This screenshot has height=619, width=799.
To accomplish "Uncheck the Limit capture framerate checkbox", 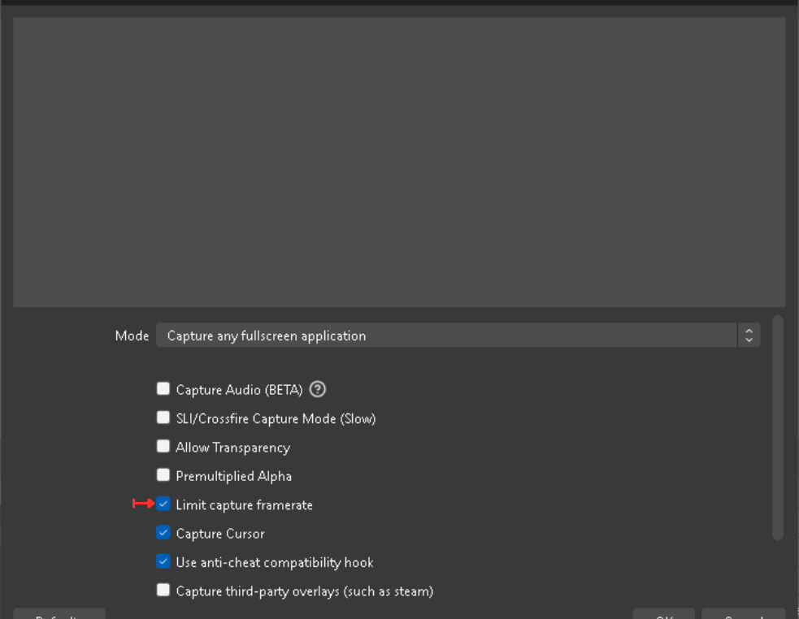I will click(163, 504).
